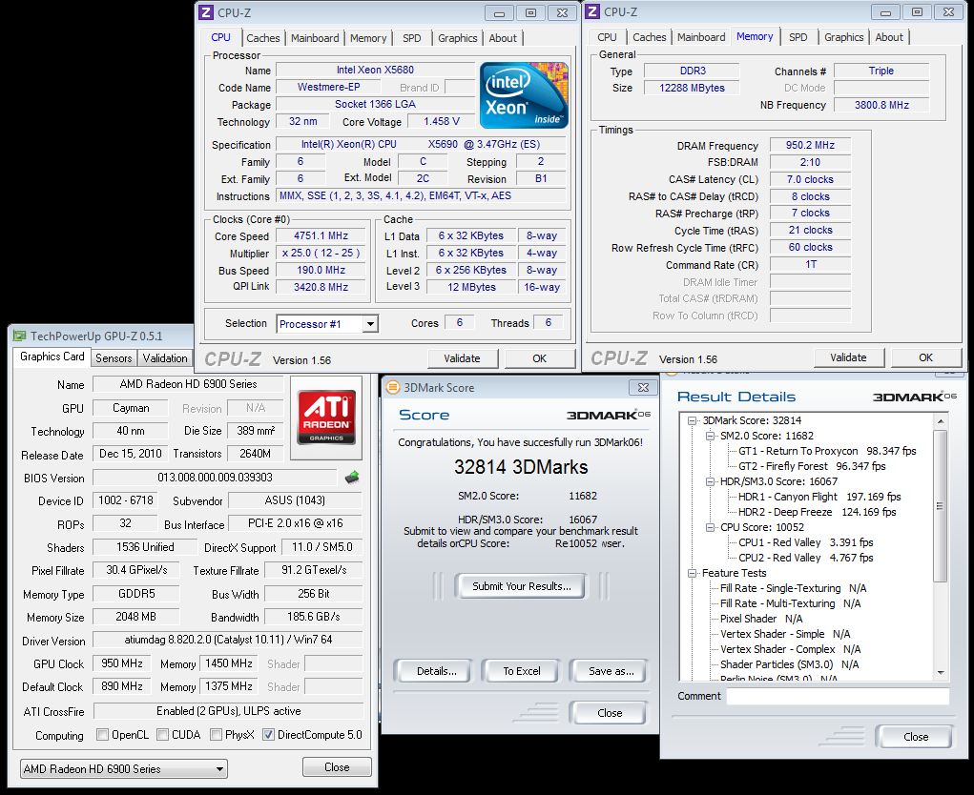Switch to SPD tab in right CPU-Z

click(x=798, y=37)
